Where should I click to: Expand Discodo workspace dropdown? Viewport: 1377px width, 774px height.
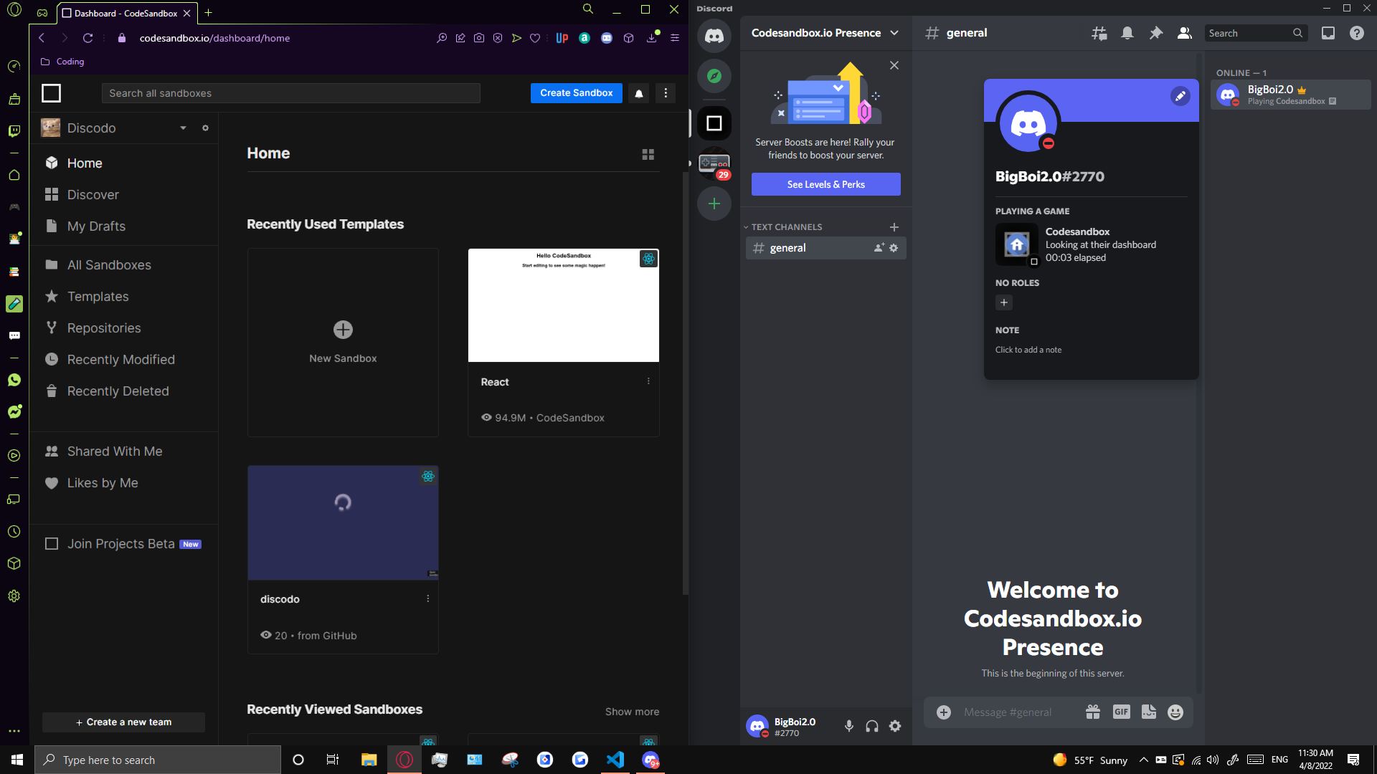(x=183, y=128)
